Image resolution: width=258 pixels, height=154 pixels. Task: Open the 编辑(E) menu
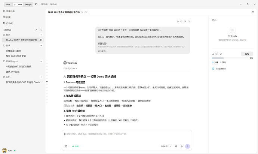coord(44,4)
